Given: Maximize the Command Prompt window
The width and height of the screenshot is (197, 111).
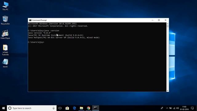Looking at the screenshot, I should 159,20.
